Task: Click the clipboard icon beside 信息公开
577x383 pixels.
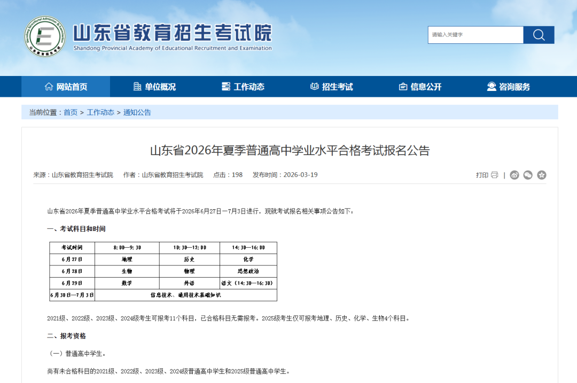Action: [x=403, y=86]
